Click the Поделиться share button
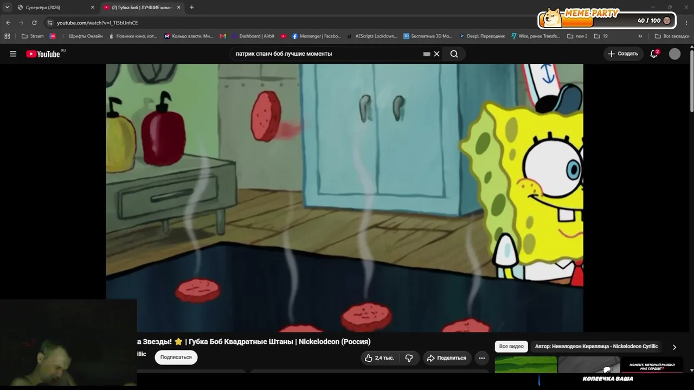Image resolution: width=694 pixels, height=390 pixels. coord(447,357)
